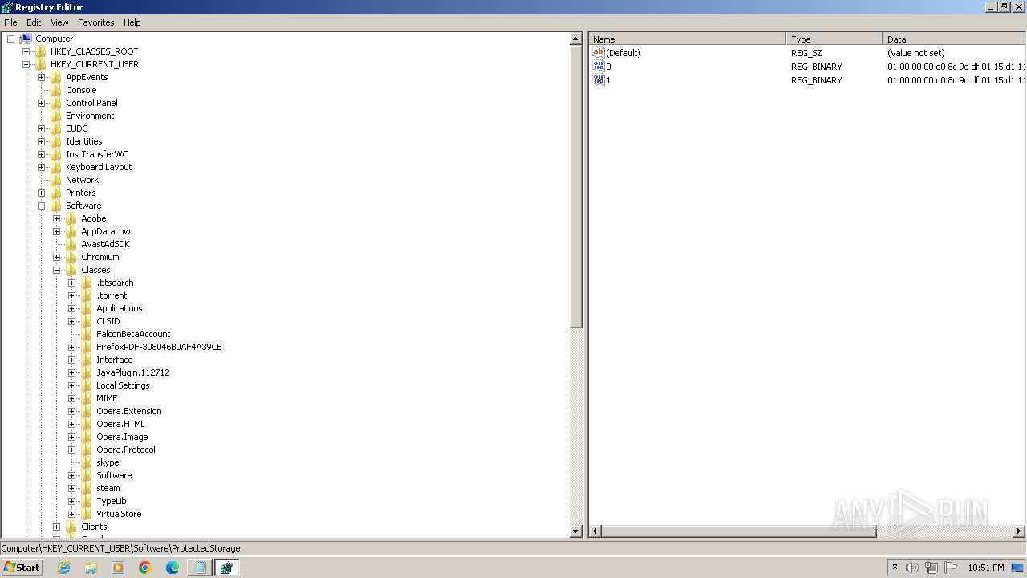Image resolution: width=1027 pixels, height=578 pixels.
Task: Select the skype key folder icon
Action: point(87,462)
